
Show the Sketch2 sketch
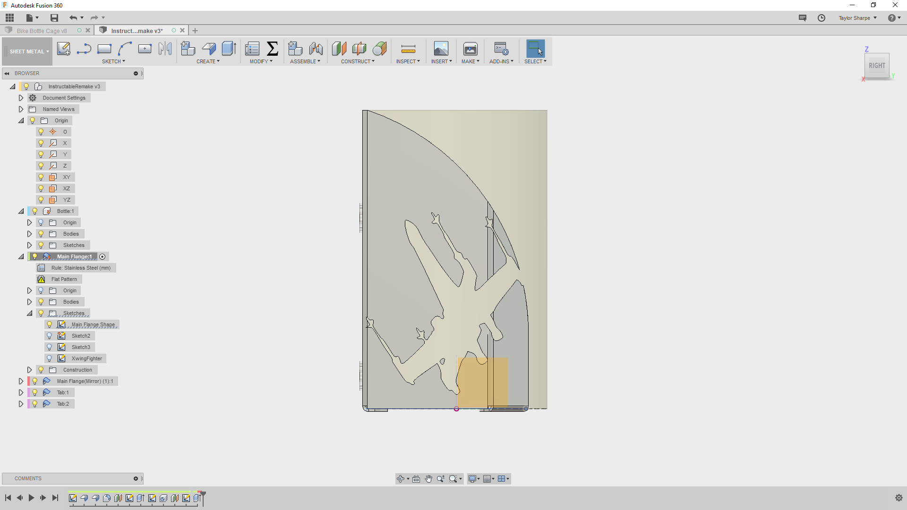50,336
